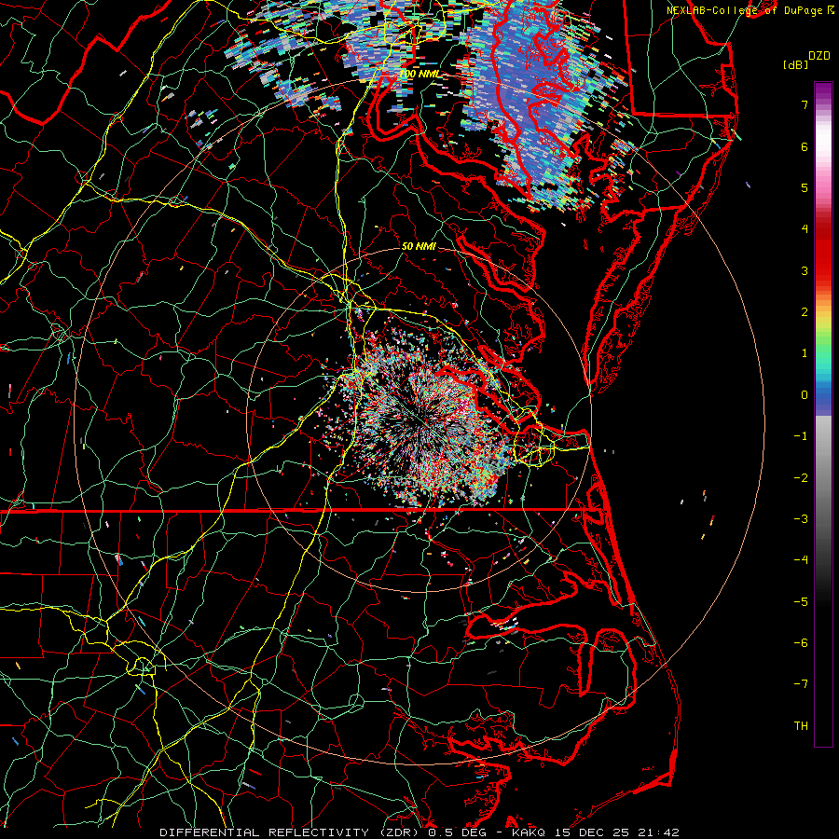
Task: Click the -7 tick label on color scale
Action: tap(801, 684)
